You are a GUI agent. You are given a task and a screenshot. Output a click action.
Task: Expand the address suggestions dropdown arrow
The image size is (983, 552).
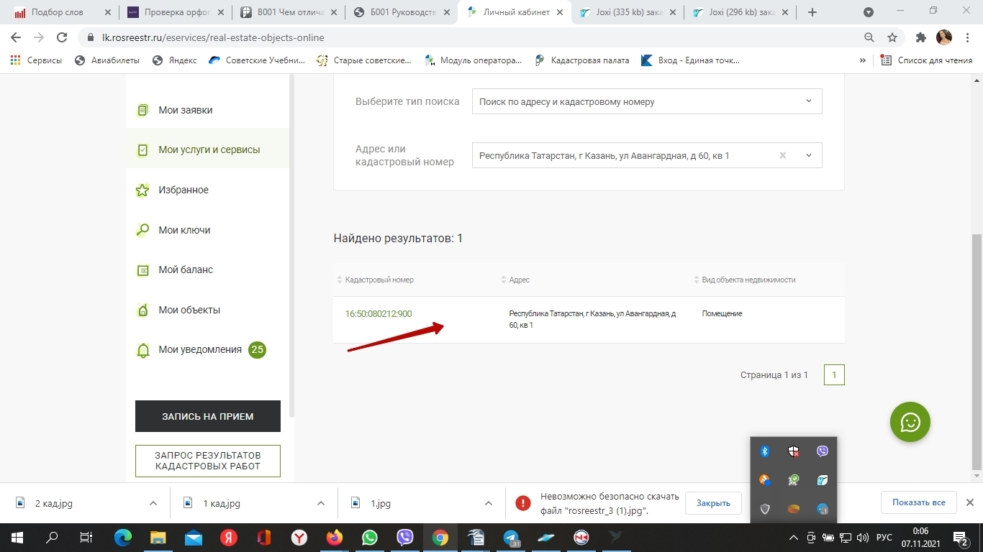pos(808,155)
